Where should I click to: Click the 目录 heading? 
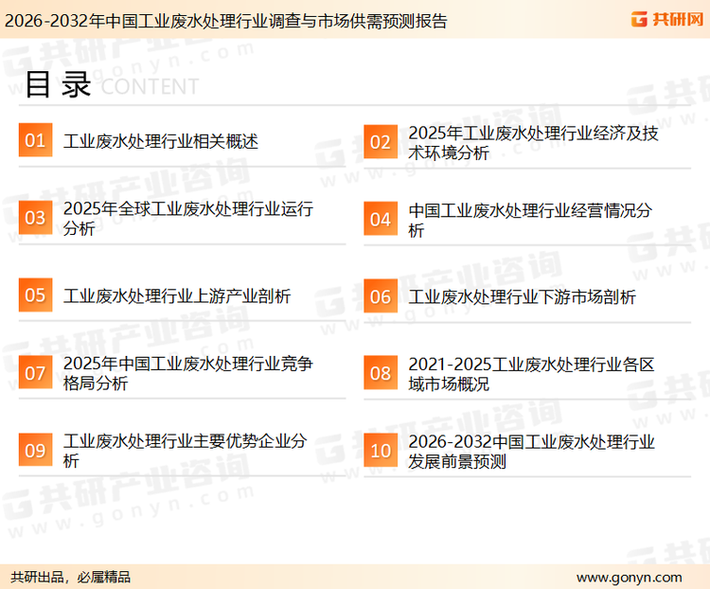coord(59,84)
